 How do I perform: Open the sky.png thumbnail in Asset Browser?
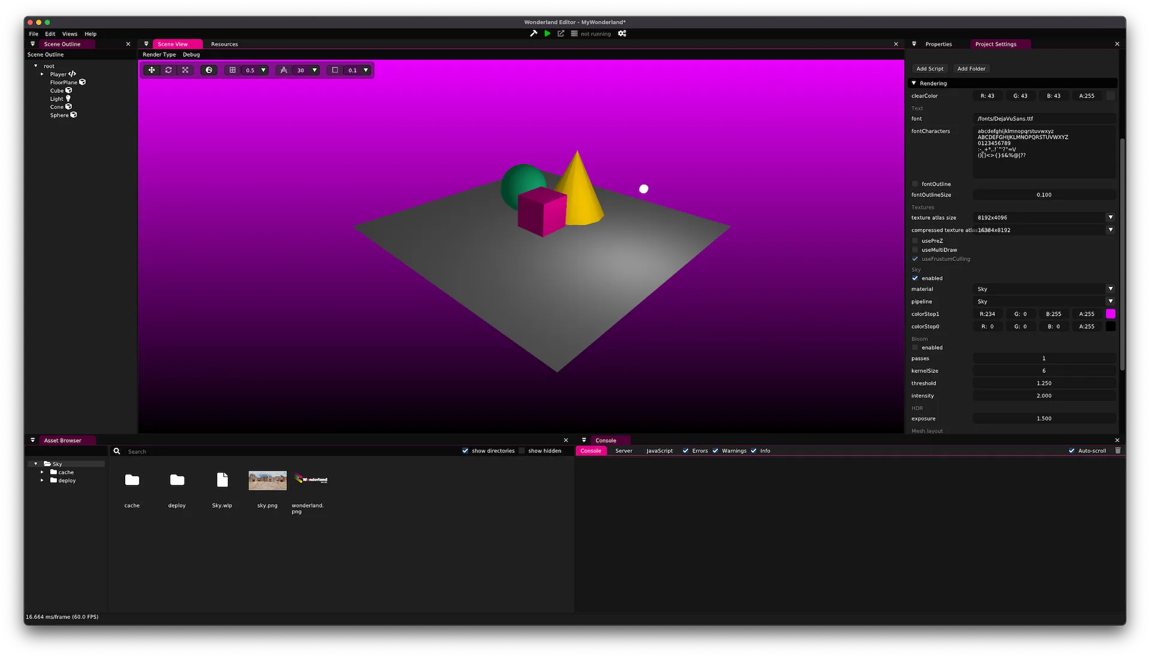267,480
